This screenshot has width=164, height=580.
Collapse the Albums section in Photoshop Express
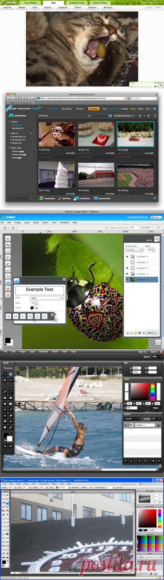(x=10, y=133)
